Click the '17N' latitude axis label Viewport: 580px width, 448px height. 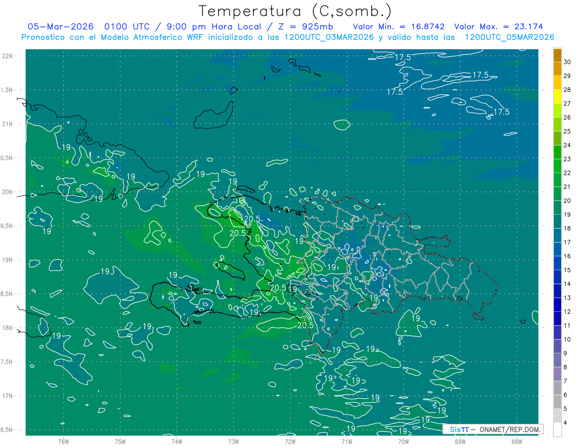8,396
